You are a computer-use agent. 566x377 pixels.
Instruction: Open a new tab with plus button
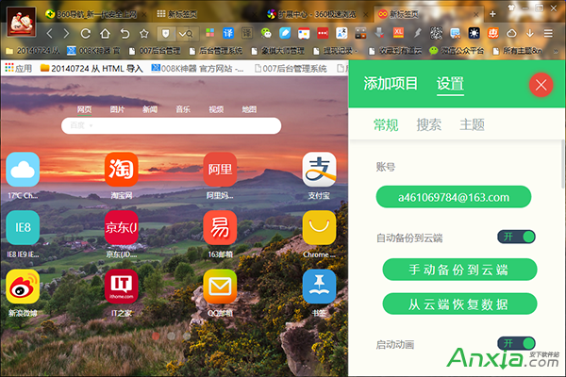tap(492, 14)
